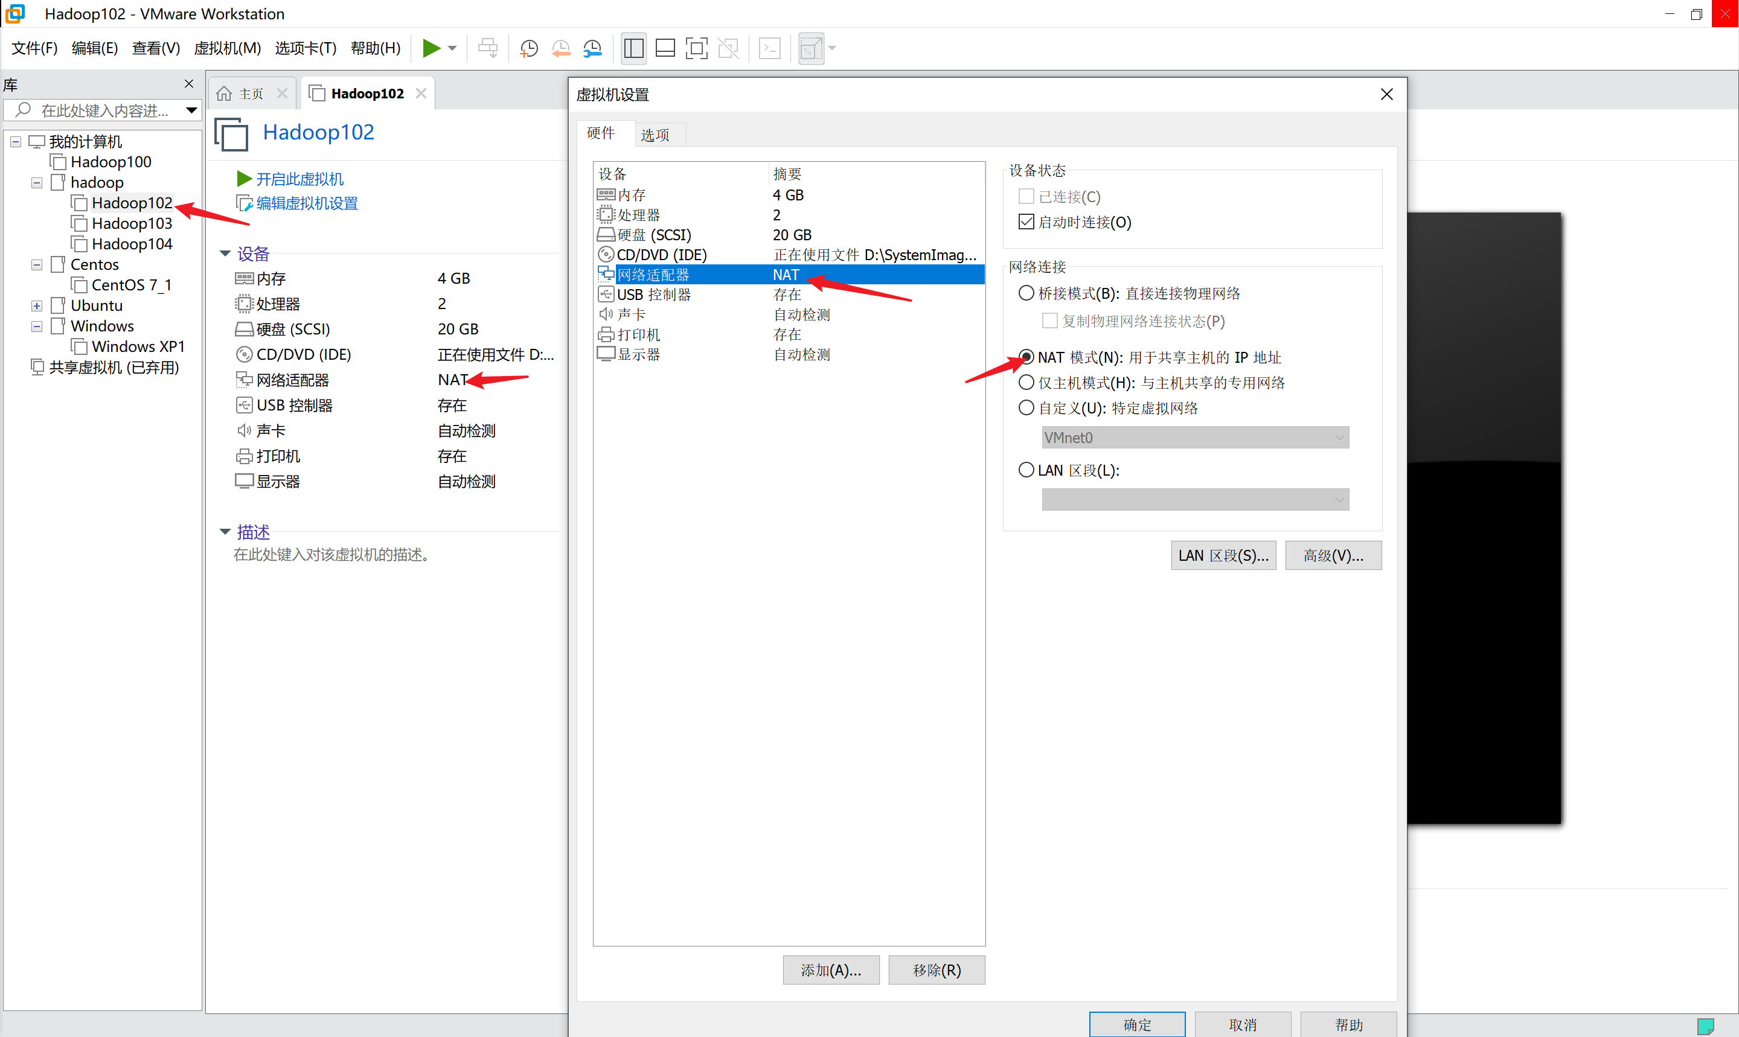Open the 文件(F) menu

tap(34, 48)
